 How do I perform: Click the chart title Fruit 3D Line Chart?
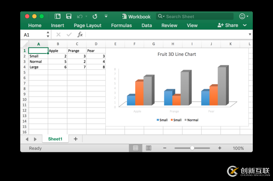[x=177, y=54]
